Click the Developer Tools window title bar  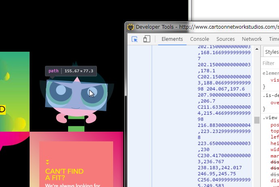tap(202, 27)
